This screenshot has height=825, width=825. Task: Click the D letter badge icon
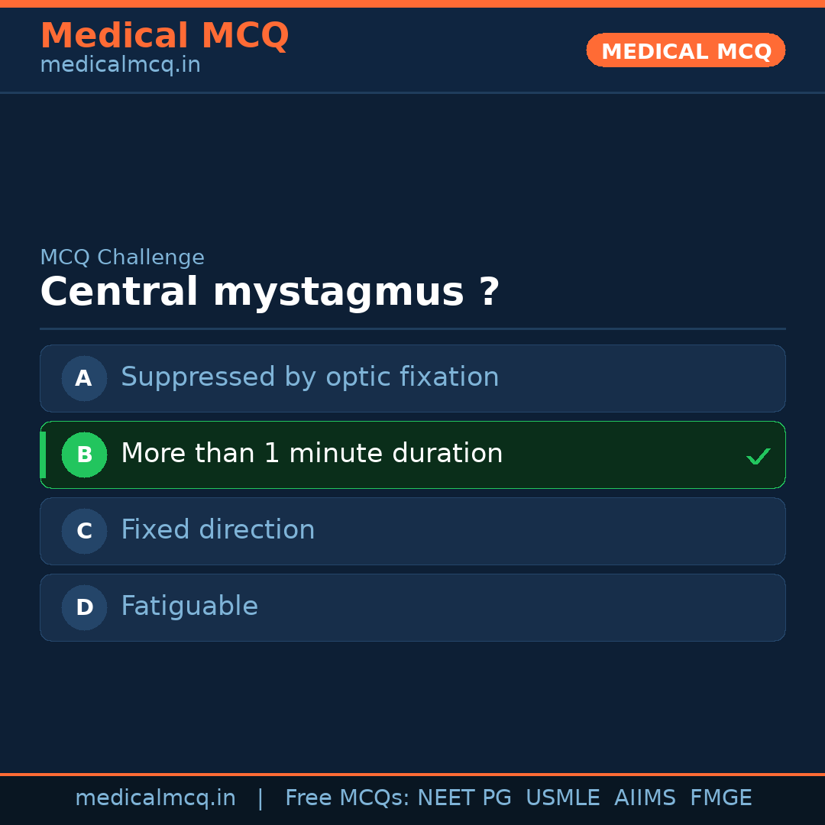(84, 607)
